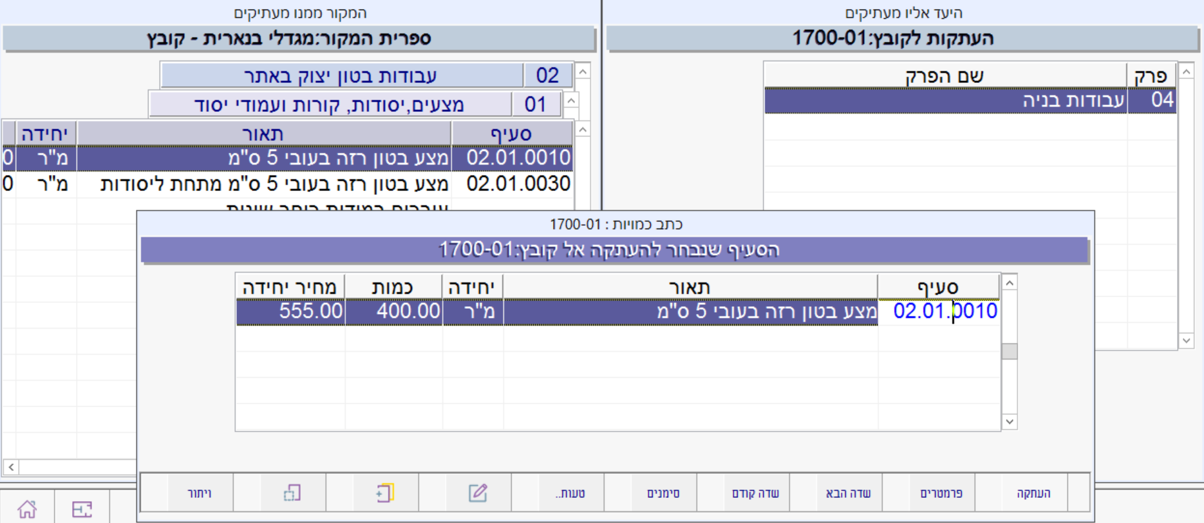The height and width of the screenshot is (523, 1204).
Task: Collapse subchapter 01 list with up arrow
Action: (571, 101)
